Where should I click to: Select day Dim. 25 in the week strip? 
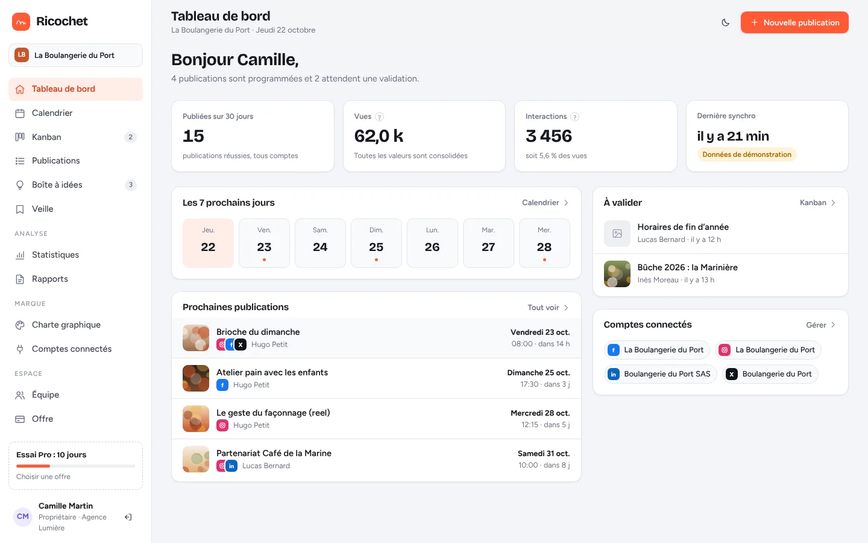376,243
